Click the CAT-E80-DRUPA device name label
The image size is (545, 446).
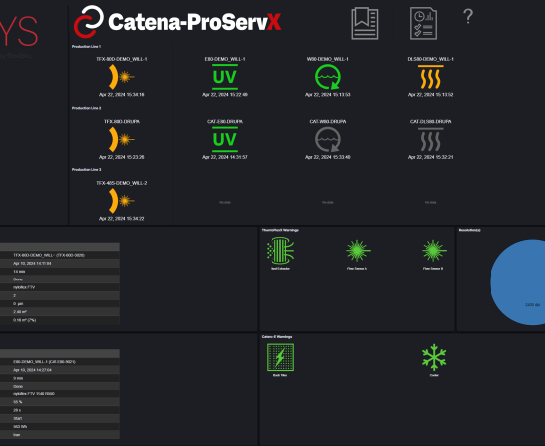[225, 121]
